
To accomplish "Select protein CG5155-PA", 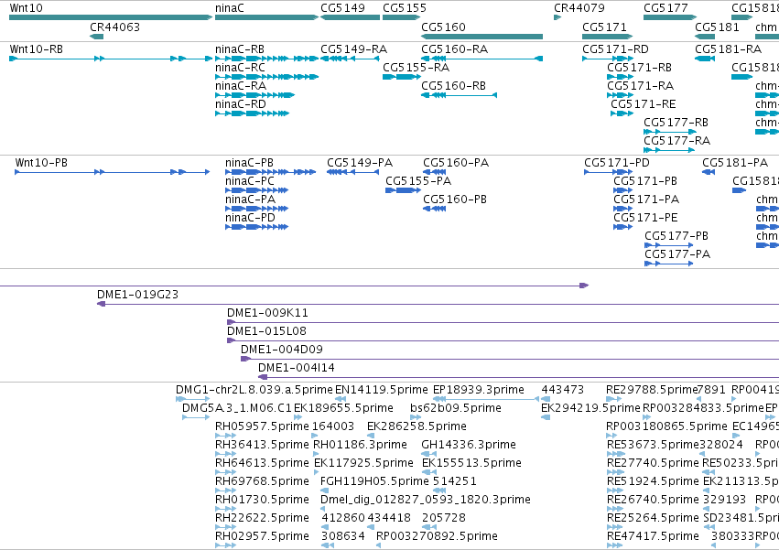I will point(403,190).
